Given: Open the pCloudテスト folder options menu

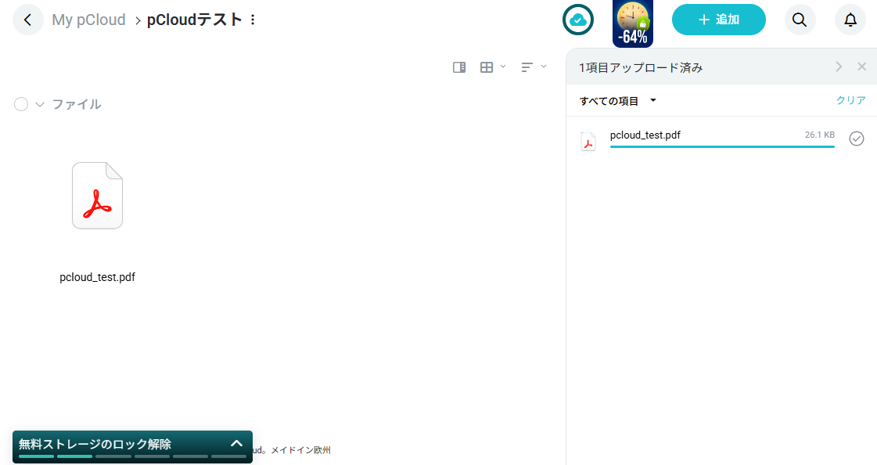Looking at the screenshot, I should [253, 20].
